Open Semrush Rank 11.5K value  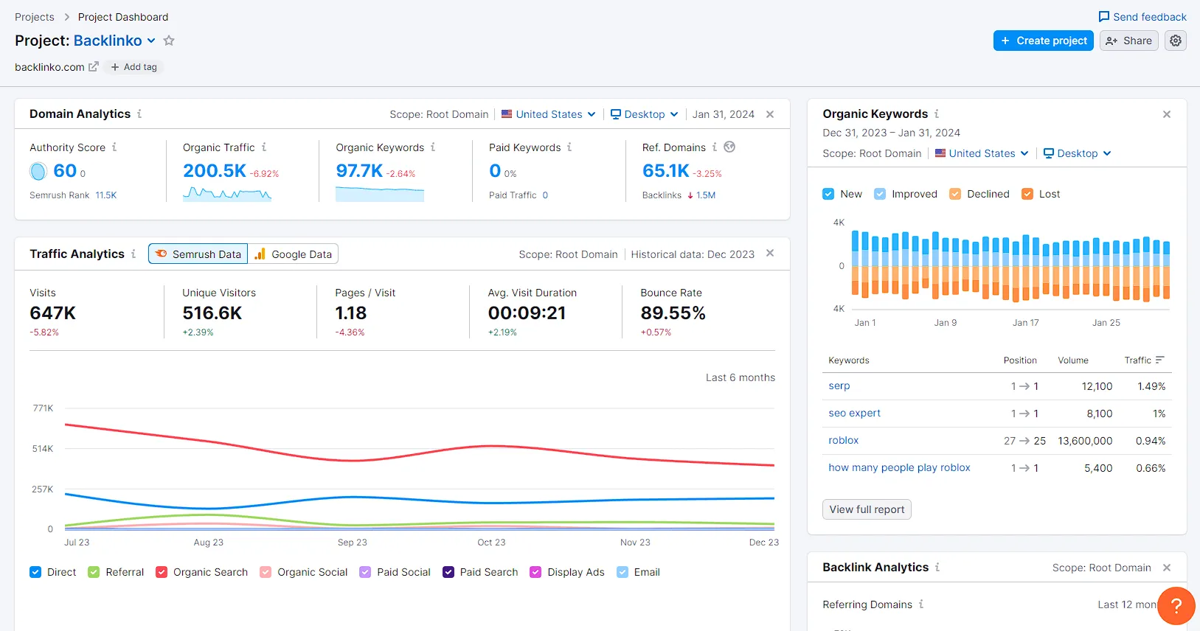pos(106,195)
